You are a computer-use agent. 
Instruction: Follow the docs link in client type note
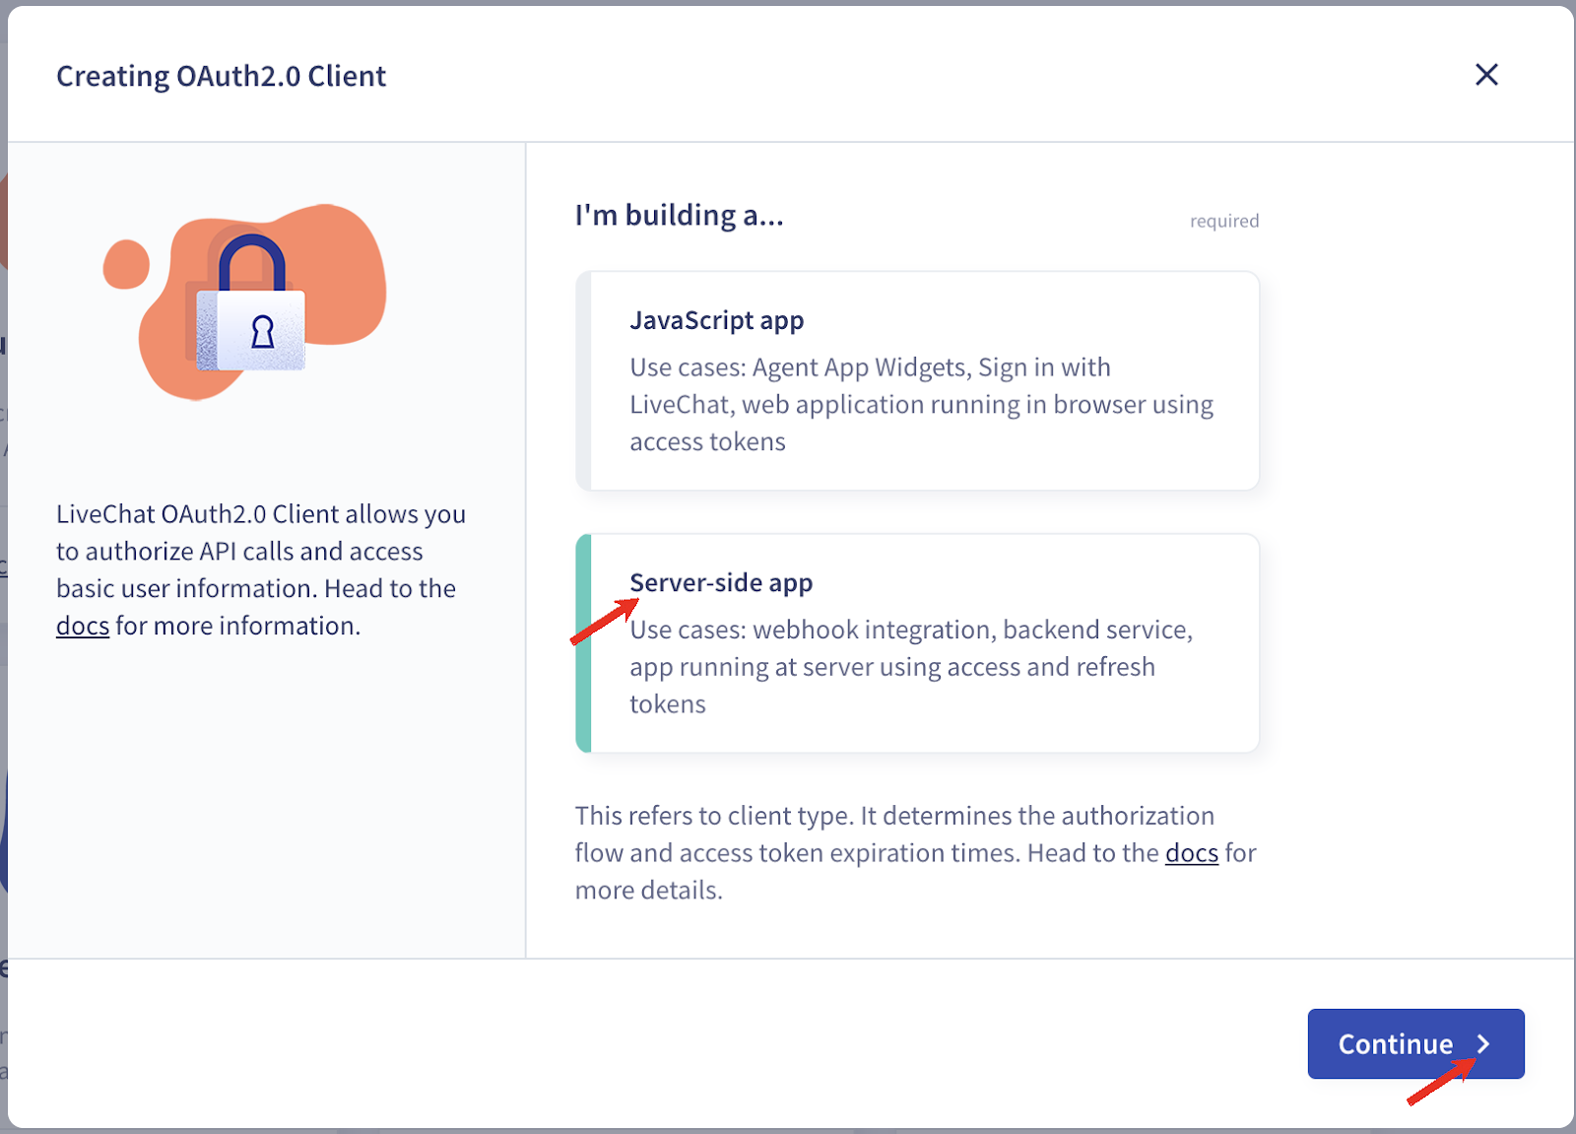[1191, 852]
